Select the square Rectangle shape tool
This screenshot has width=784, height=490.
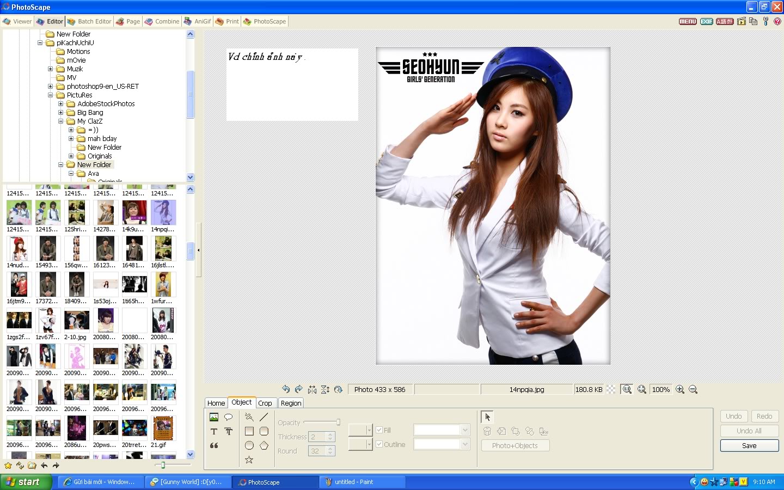249,431
